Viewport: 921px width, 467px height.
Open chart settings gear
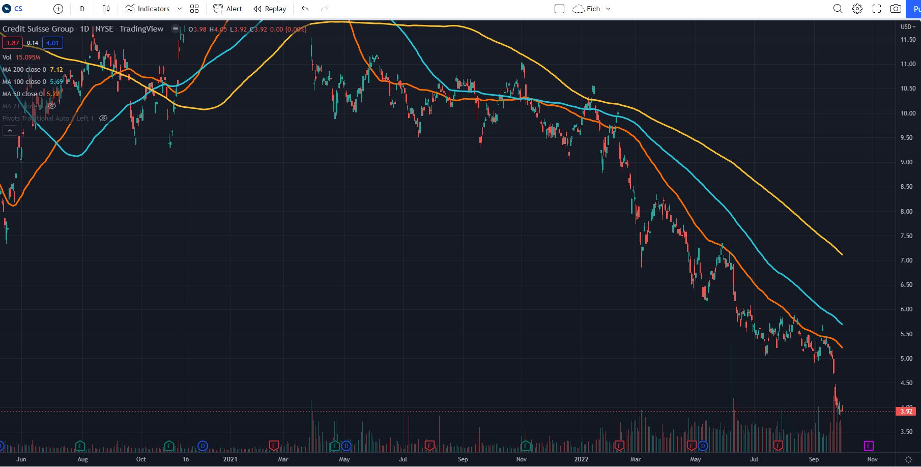[857, 9]
